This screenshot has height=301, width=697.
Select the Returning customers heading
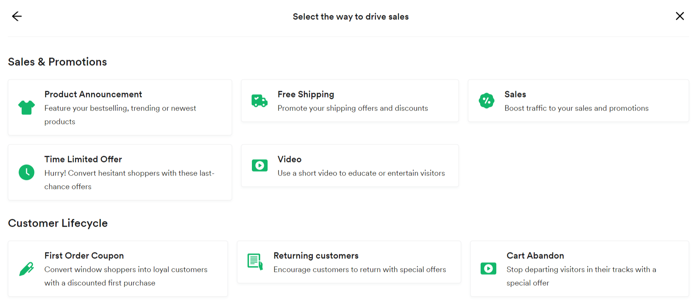click(x=316, y=255)
